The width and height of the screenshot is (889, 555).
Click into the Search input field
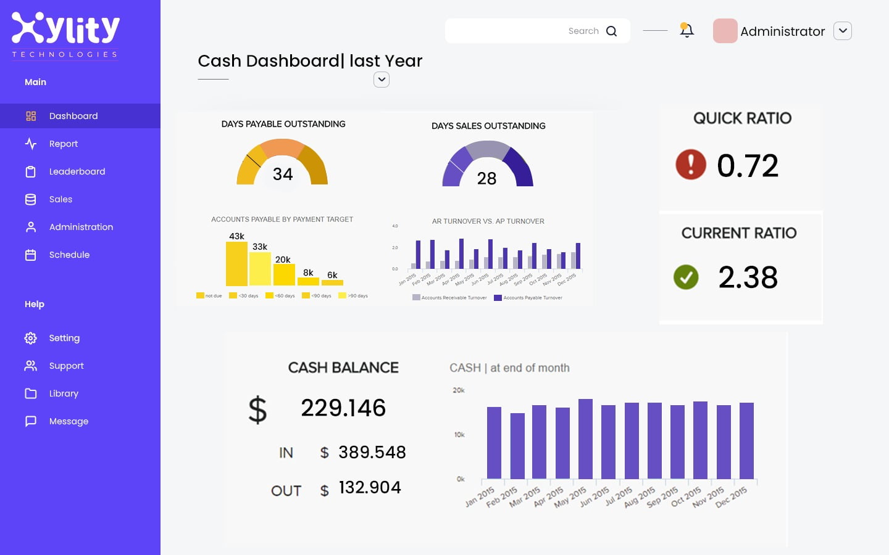tap(537, 31)
